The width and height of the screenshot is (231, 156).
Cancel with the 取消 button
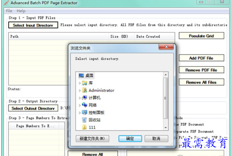[x=156, y=139]
